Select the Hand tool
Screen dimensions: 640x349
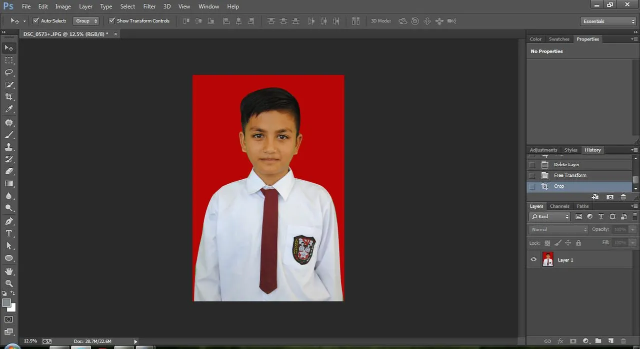pyautogui.click(x=9, y=271)
